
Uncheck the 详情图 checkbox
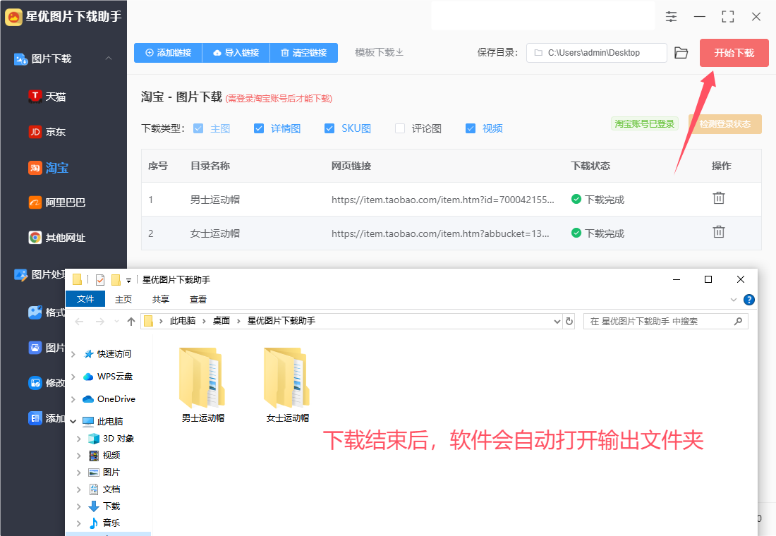tap(259, 128)
